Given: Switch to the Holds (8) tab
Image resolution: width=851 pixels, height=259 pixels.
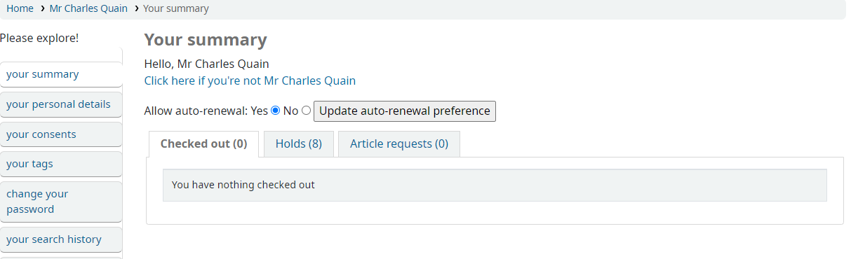Looking at the screenshot, I should click(299, 144).
